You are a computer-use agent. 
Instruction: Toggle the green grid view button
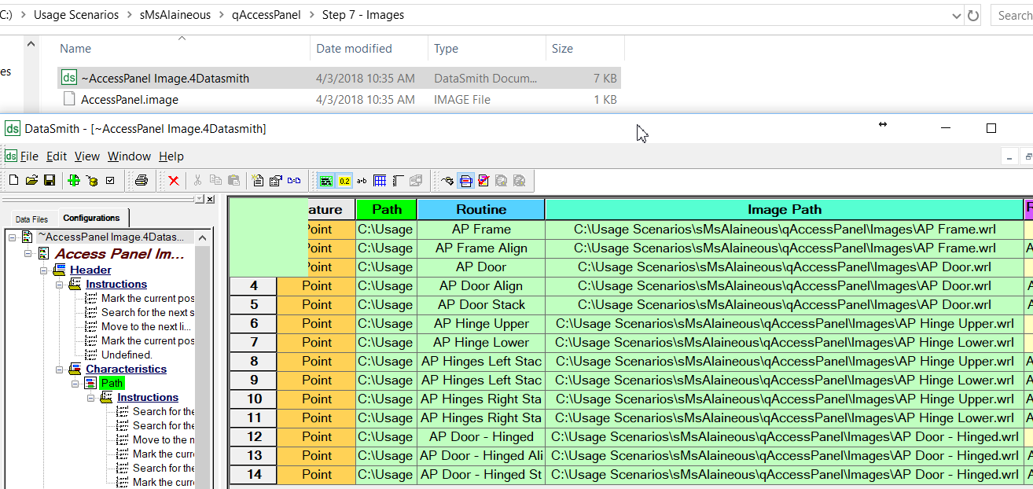pyautogui.click(x=325, y=181)
